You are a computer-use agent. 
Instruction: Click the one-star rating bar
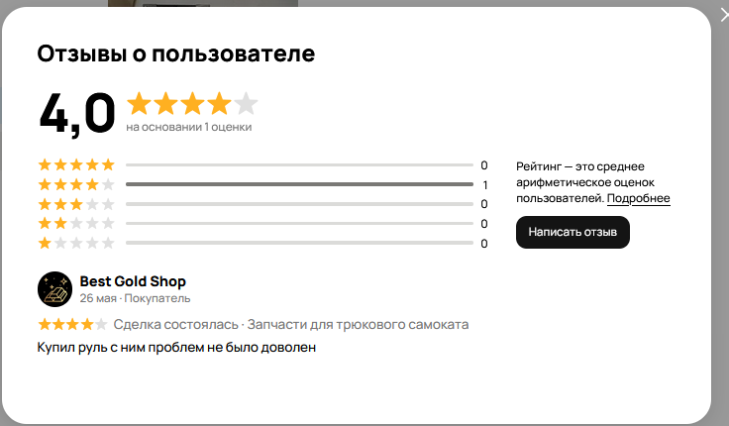click(299, 243)
